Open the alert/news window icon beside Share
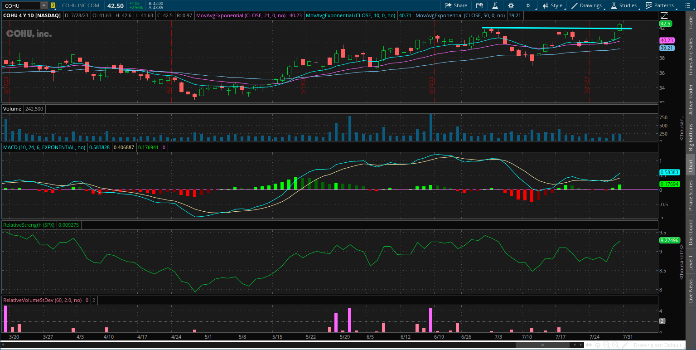Image resolution: width=696 pixels, height=350 pixels. click(x=479, y=5)
